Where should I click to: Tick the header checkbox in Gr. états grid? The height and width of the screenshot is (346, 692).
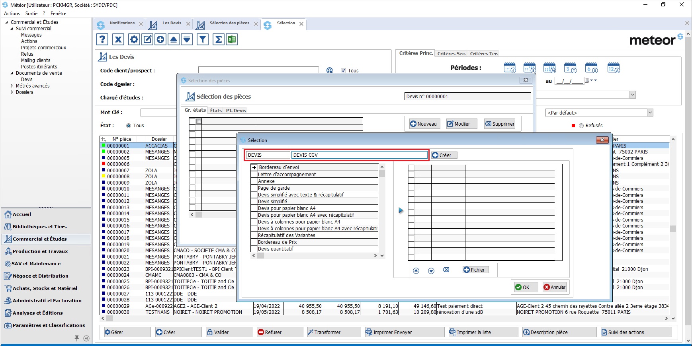[199, 121]
